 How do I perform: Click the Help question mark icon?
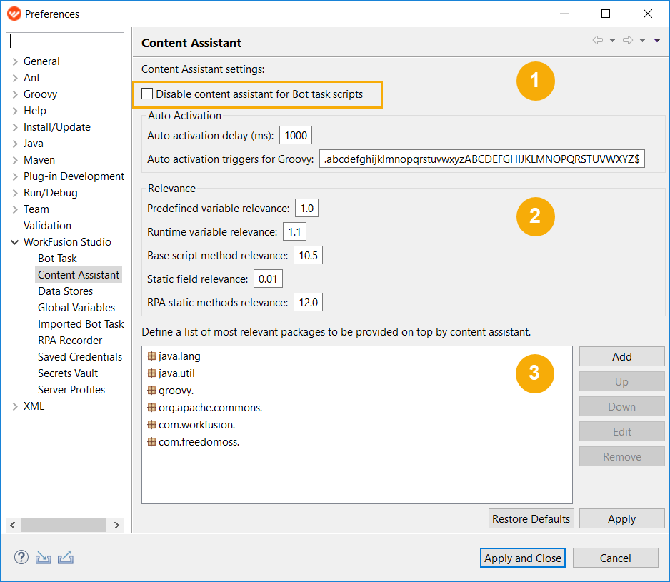(x=21, y=557)
